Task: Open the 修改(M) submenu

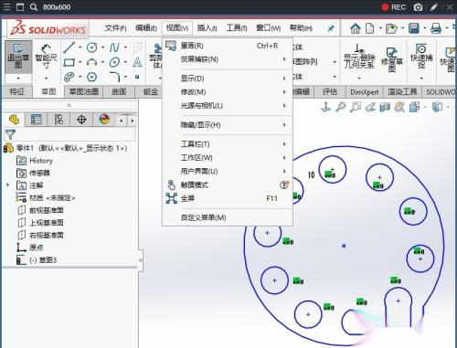Action: (228, 92)
